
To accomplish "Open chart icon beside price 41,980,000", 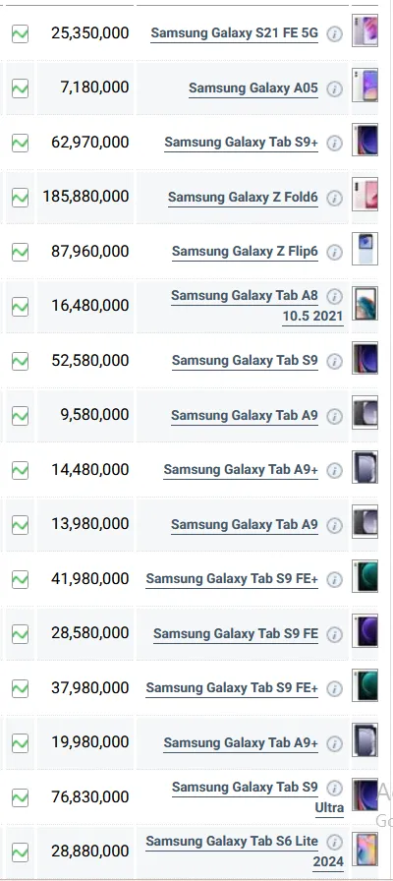I will [21, 579].
